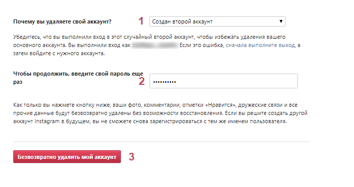The height and width of the screenshot is (187, 354).
Task: Open the «Создан второй аккаунт» reason dropdown
Action: point(217,21)
